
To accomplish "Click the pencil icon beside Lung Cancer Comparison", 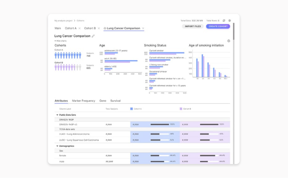I will point(93,36).
